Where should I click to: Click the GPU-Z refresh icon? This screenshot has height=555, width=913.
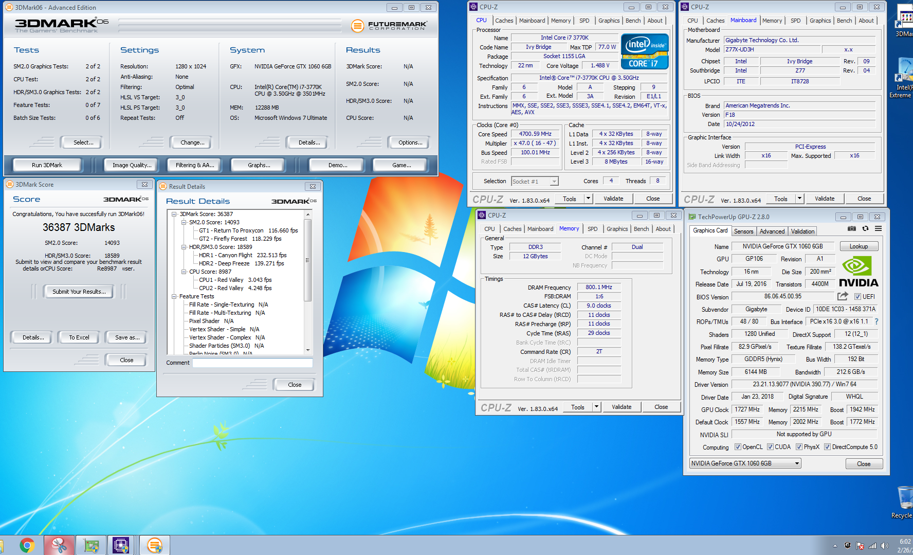pyautogui.click(x=865, y=228)
